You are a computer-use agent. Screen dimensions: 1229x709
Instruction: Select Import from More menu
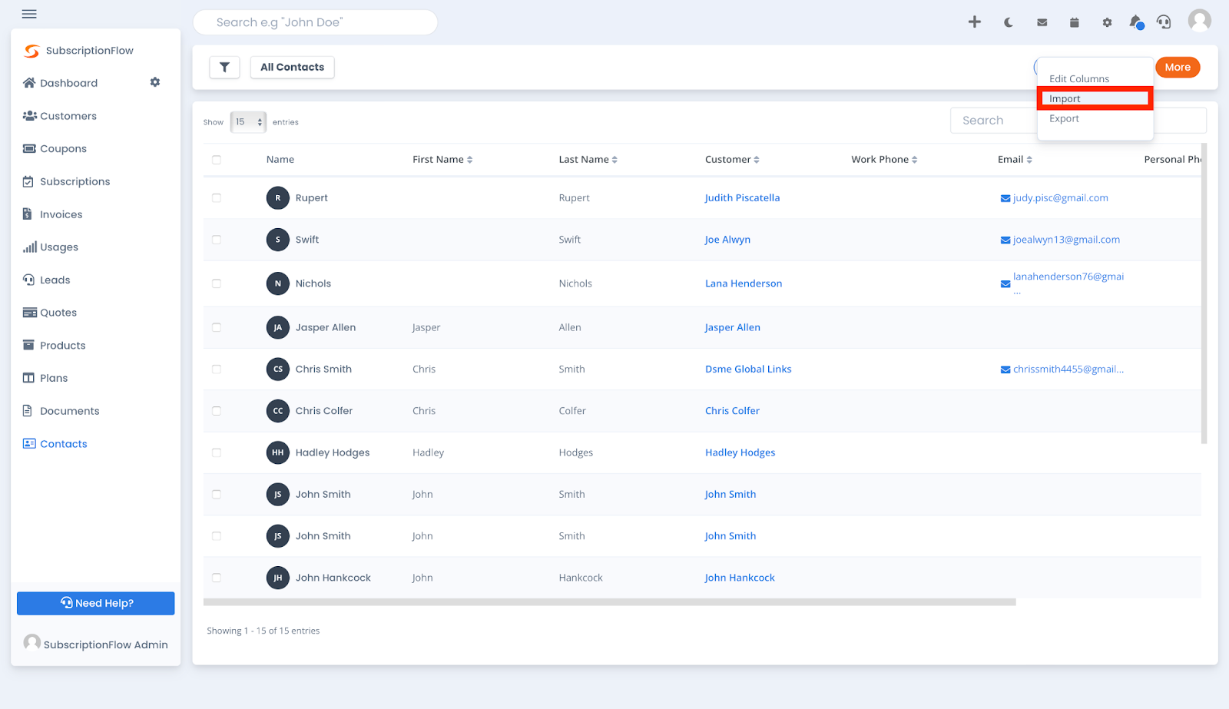(1095, 99)
